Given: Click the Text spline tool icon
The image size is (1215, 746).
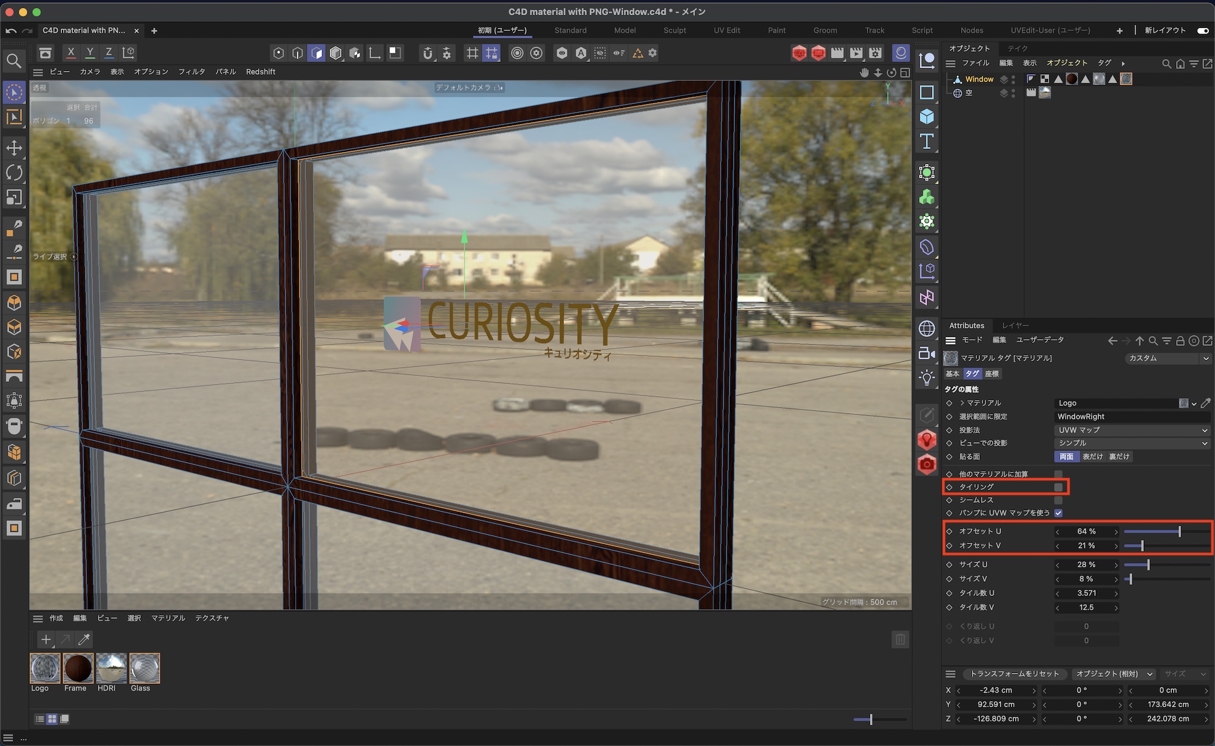Looking at the screenshot, I should tap(926, 141).
